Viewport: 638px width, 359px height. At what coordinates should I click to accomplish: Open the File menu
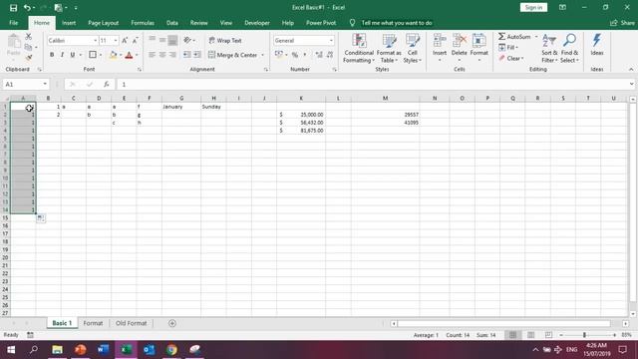point(13,23)
